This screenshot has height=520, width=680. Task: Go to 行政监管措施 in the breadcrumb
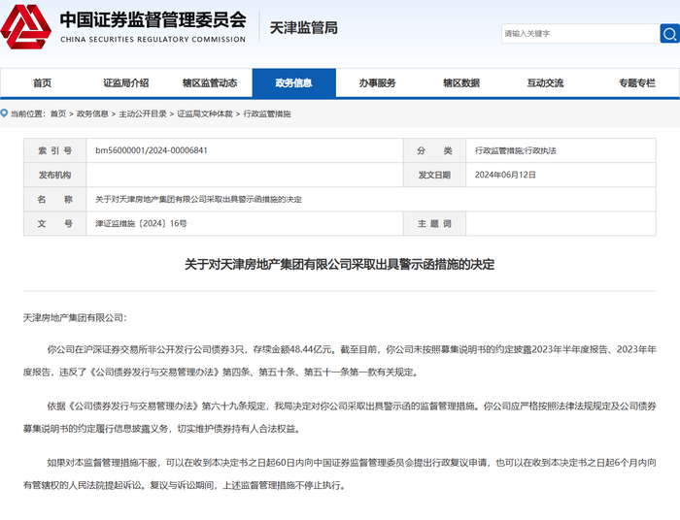click(267, 114)
